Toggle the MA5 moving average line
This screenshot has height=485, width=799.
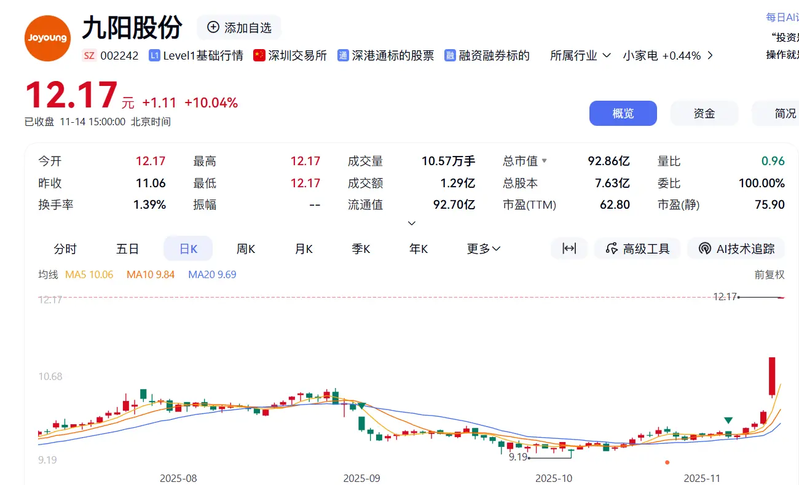coord(89,274)
